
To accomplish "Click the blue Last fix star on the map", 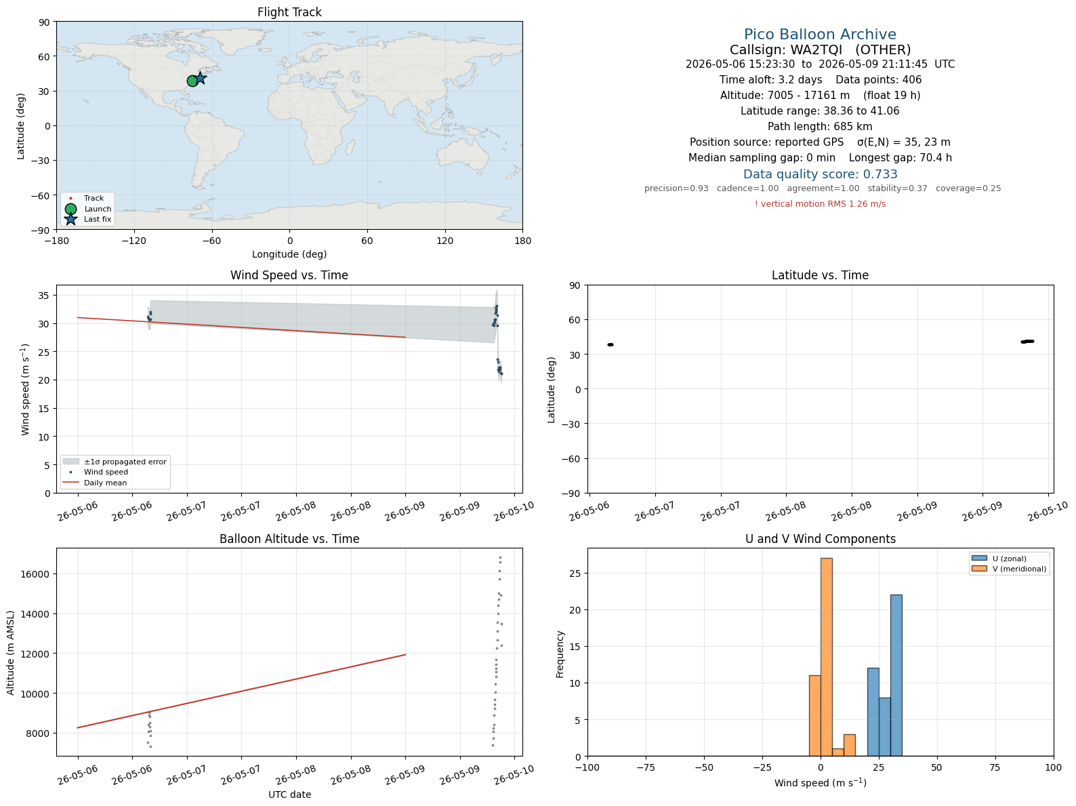I will pyautogui.click(x=200, y=78).
